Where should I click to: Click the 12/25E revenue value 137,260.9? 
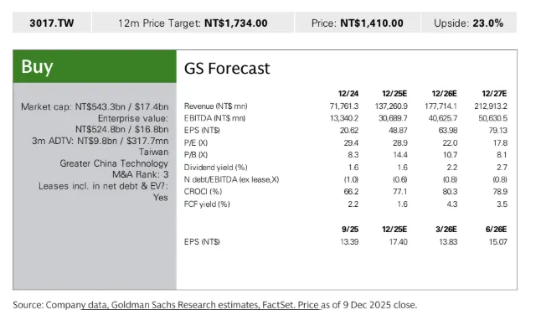point(391,106)
